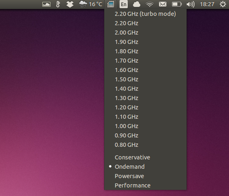This screenshot has width=229, height=196.
Task: Open the Dropbox tray icon
Action: [70, 4]
